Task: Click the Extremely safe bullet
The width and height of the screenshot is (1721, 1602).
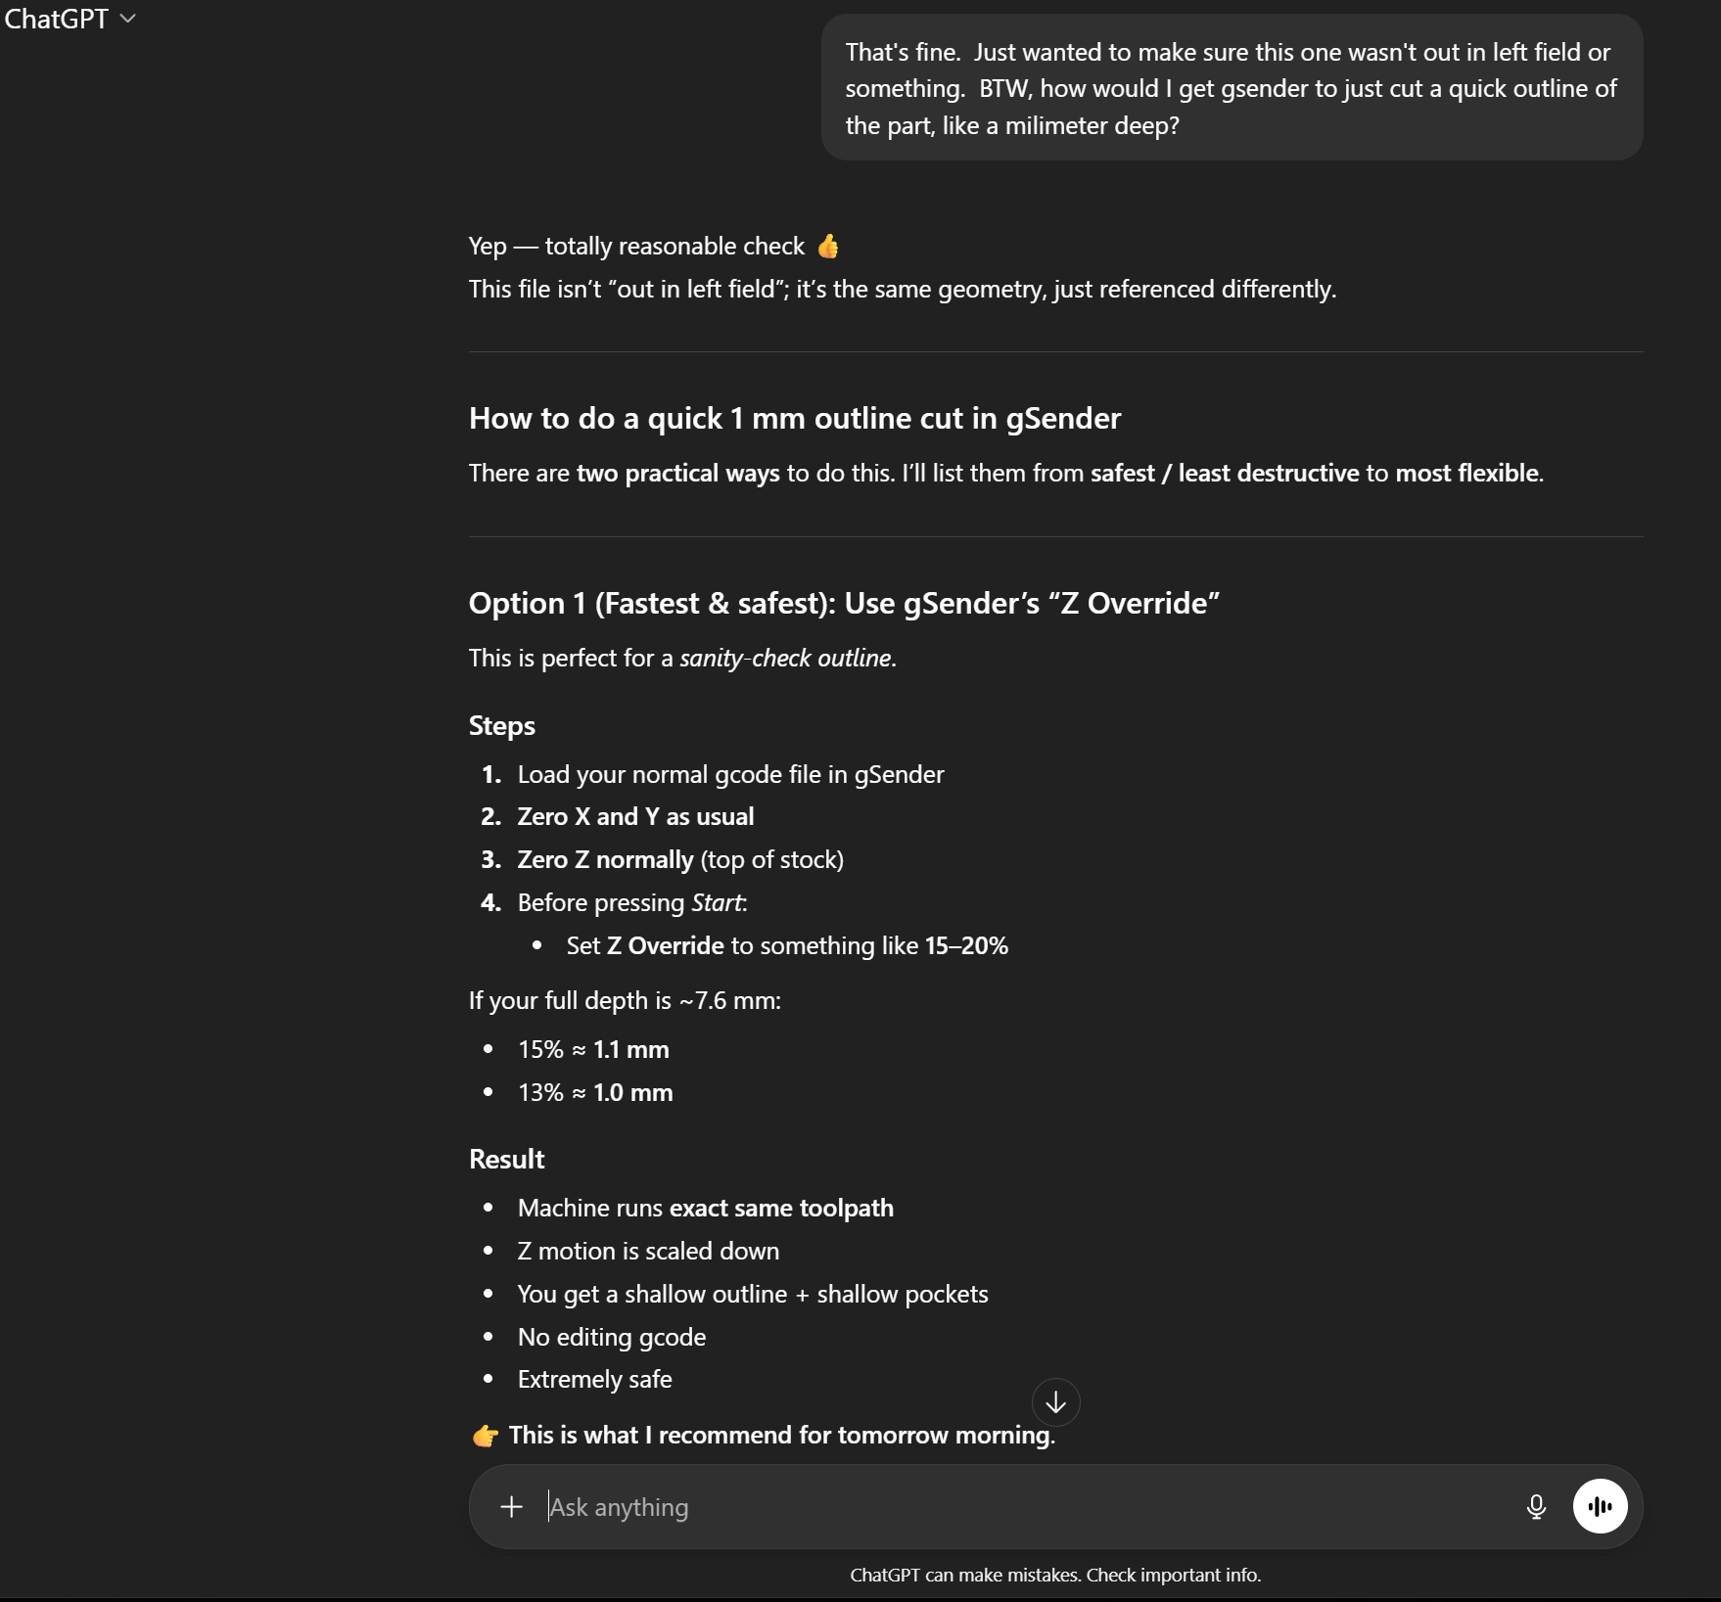Action: click(594, 1380)
